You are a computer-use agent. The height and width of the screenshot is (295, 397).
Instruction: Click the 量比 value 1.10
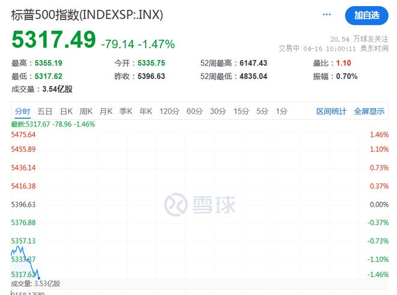click(343, 63)
